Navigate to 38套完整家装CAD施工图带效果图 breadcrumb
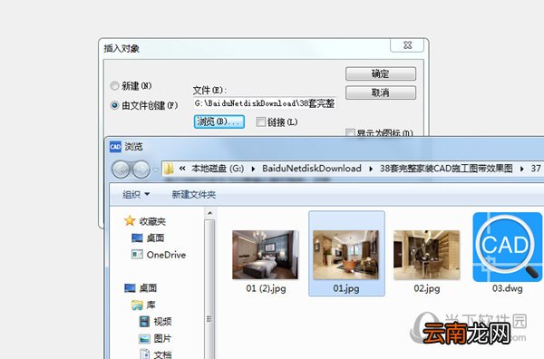 [446, 169]
